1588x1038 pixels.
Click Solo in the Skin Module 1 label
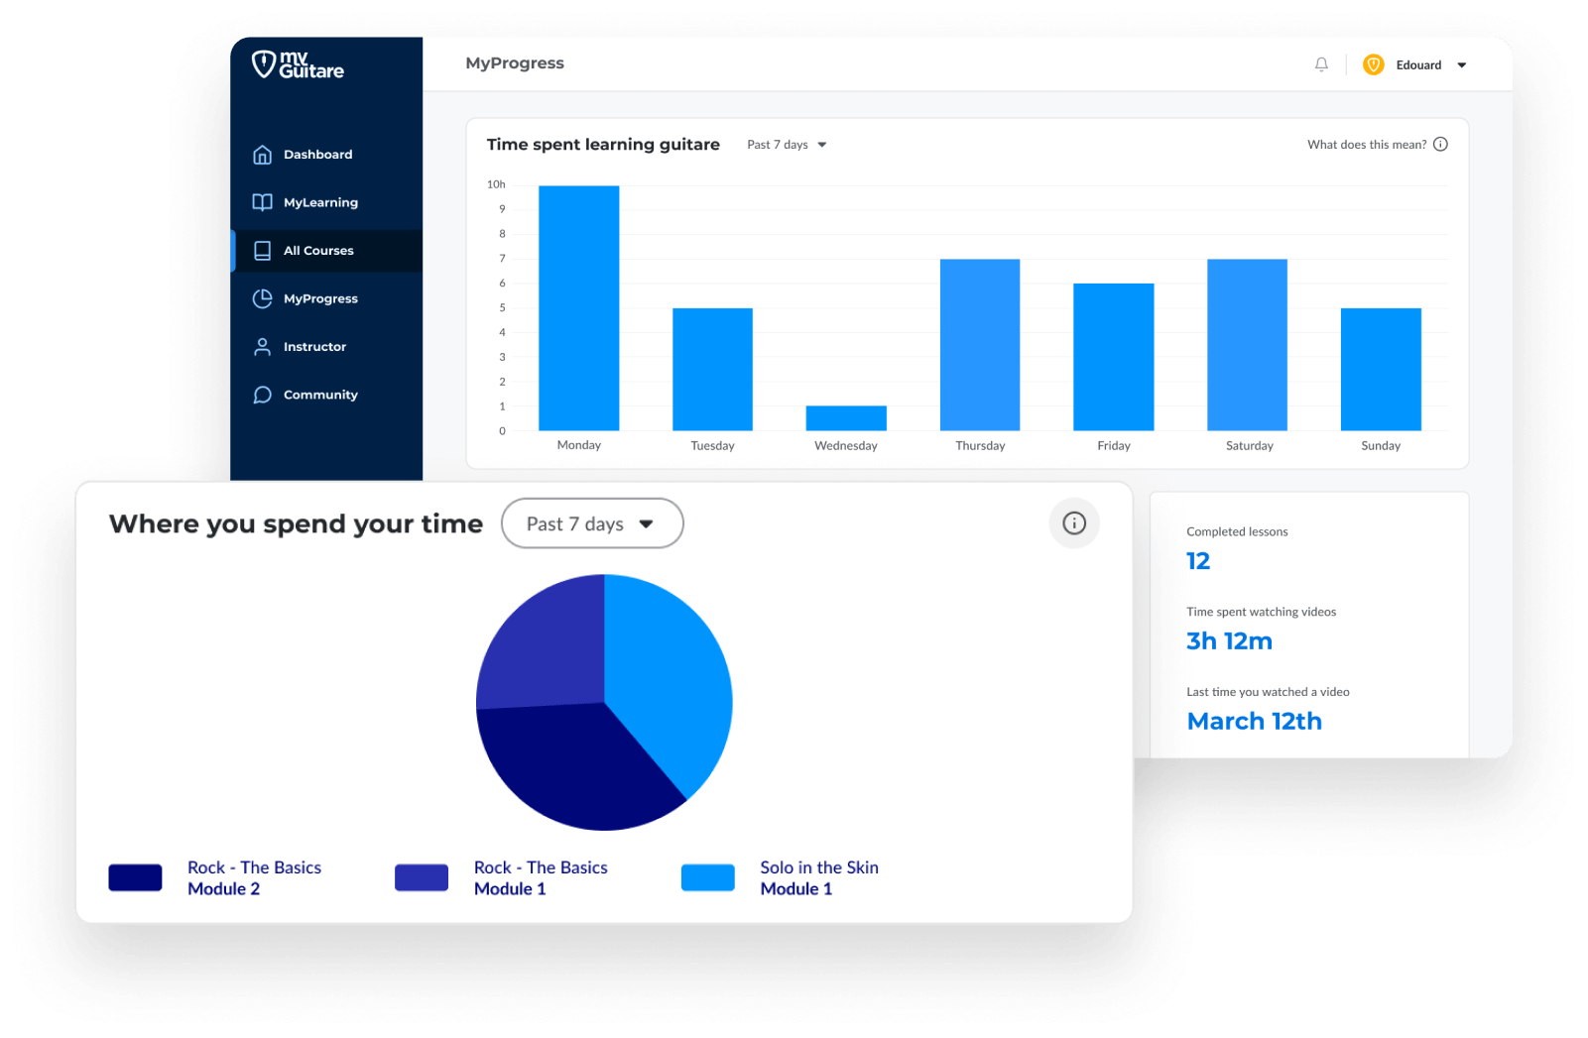(x=818, y=878)
